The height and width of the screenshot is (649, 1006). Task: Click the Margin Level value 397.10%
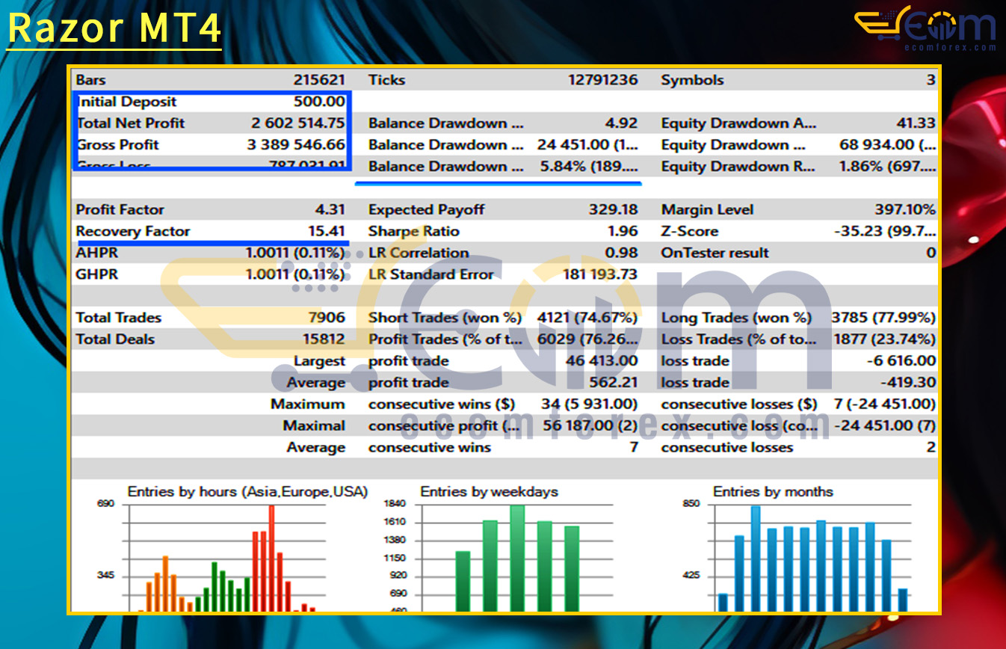(x=905, y=210)
